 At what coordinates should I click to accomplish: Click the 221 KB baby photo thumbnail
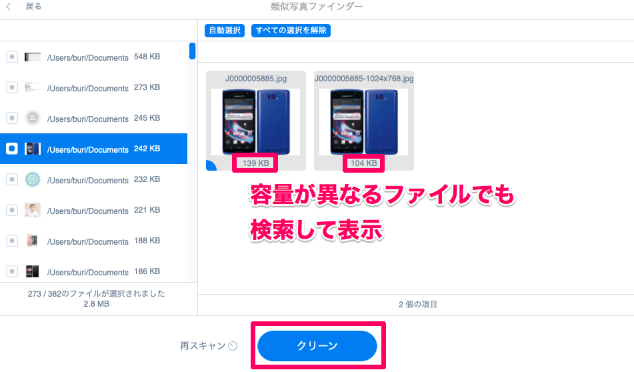point(33,210)
